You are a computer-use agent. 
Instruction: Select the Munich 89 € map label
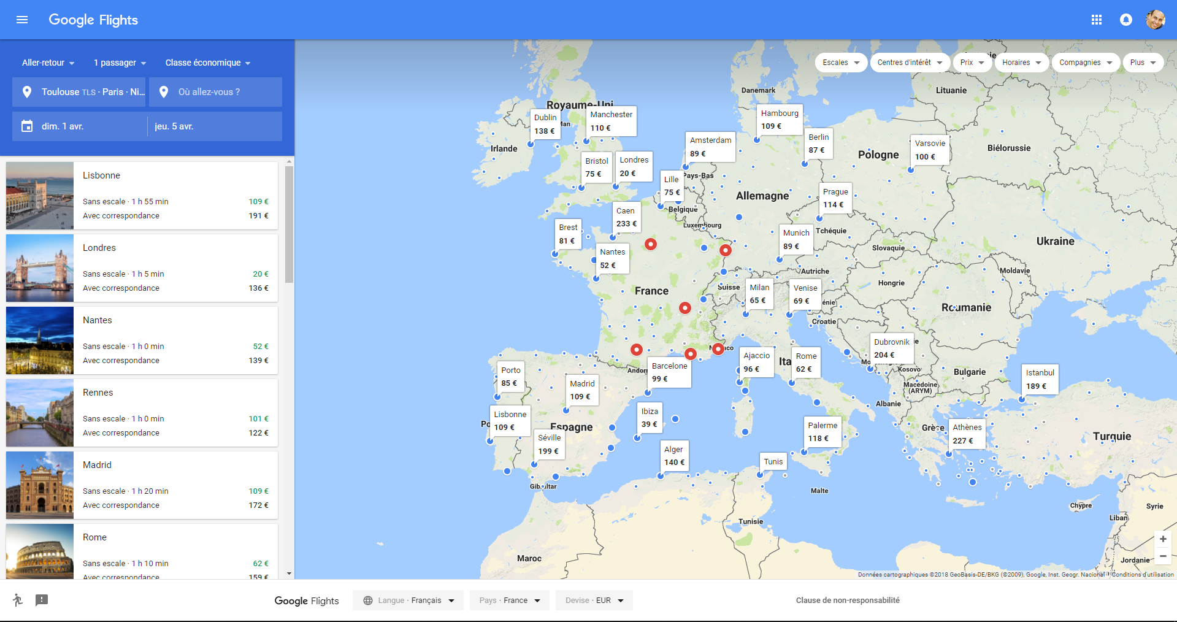pos(797,239)
